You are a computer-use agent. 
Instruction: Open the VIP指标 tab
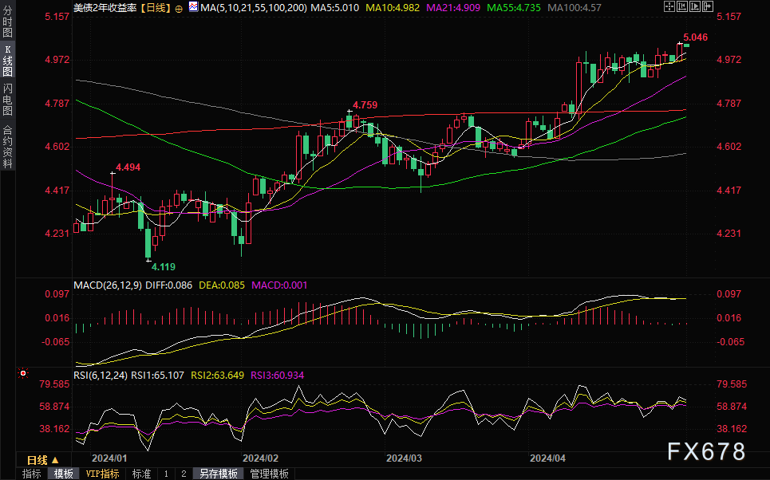click(103, 474)
